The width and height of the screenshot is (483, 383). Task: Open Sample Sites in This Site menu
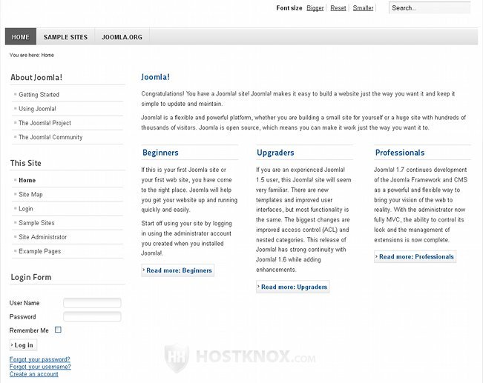click(x=36, y=223)
